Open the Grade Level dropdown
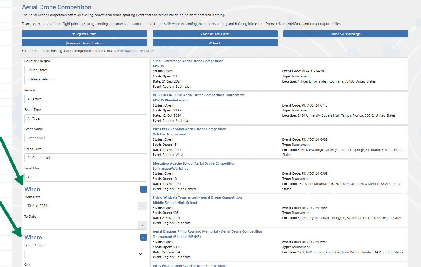This screenshot has width=421, height=267. coord(85,158)
